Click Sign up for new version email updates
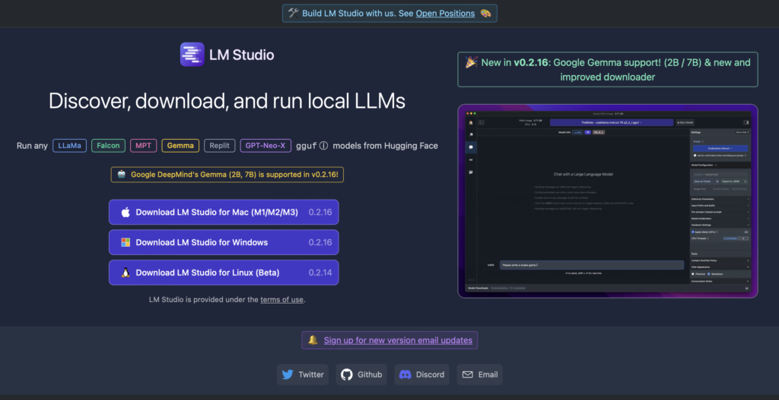 (398, 340)
